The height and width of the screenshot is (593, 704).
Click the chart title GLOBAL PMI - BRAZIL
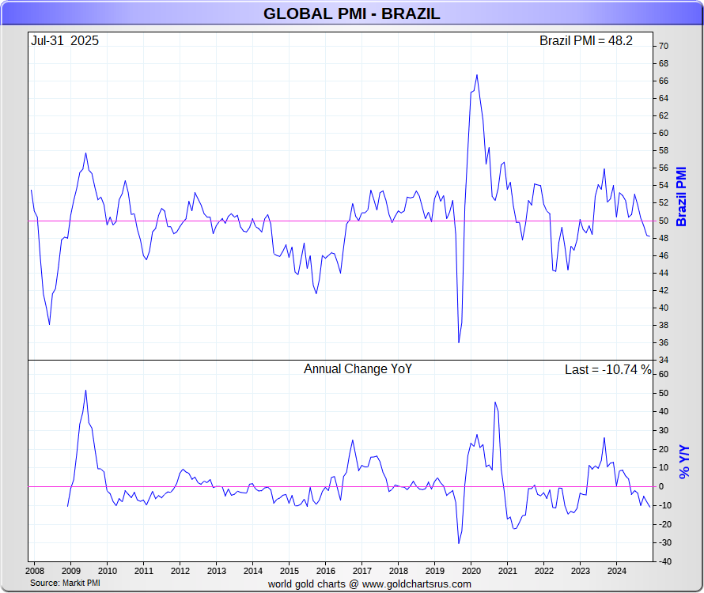(351, 13)
